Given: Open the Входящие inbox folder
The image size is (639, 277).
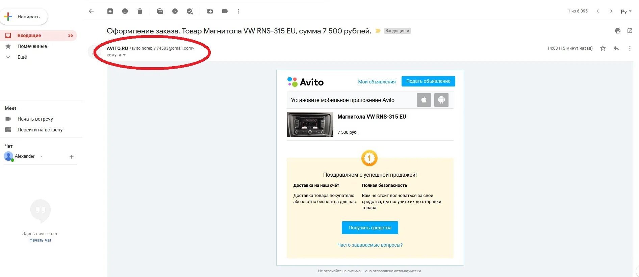Looking at the screenshot, I should pos(39,35).
